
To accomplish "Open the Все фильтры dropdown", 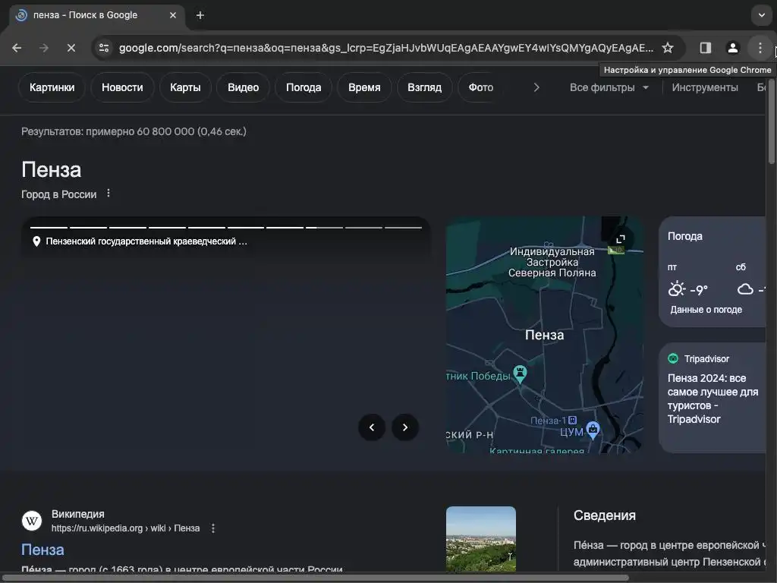I will click(609, 87).
